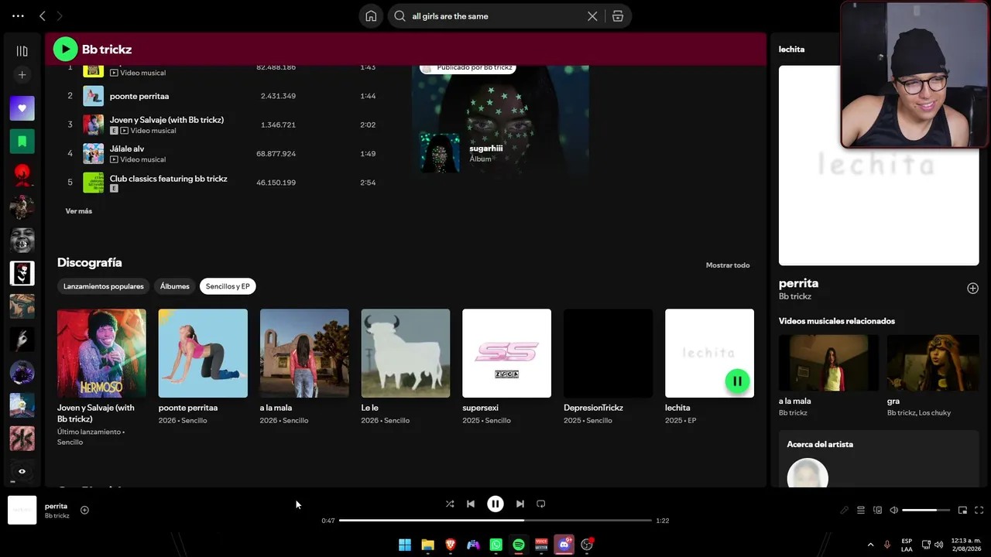Skip to the next track

[520, 504]
